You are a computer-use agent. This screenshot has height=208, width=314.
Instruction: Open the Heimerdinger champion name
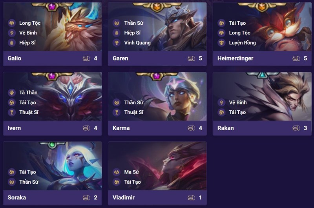click(x=235, y=58)
